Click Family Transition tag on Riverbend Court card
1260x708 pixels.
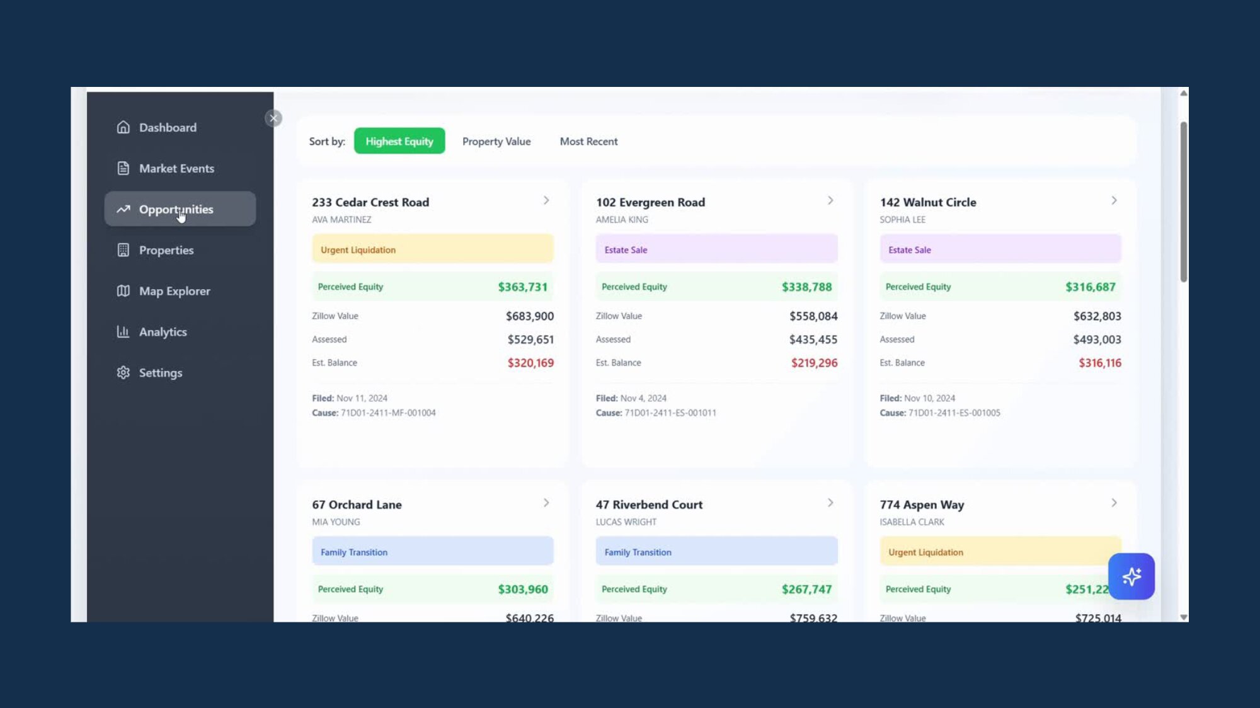coord(717,552)
